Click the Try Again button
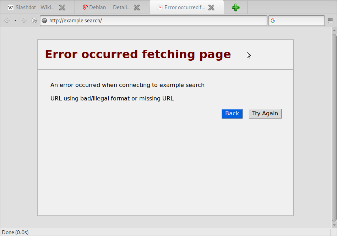The width and height of the screenshot is (337, 236). 265,114
